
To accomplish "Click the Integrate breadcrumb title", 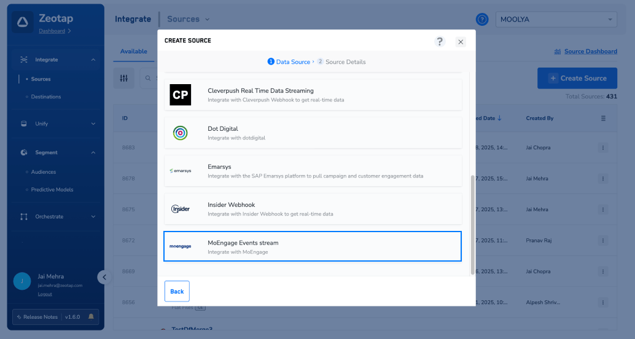I will (x=133, y=19).
